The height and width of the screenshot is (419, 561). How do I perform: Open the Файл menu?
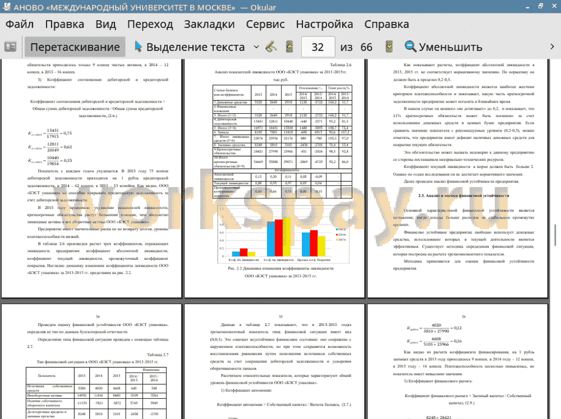point(20,24)
